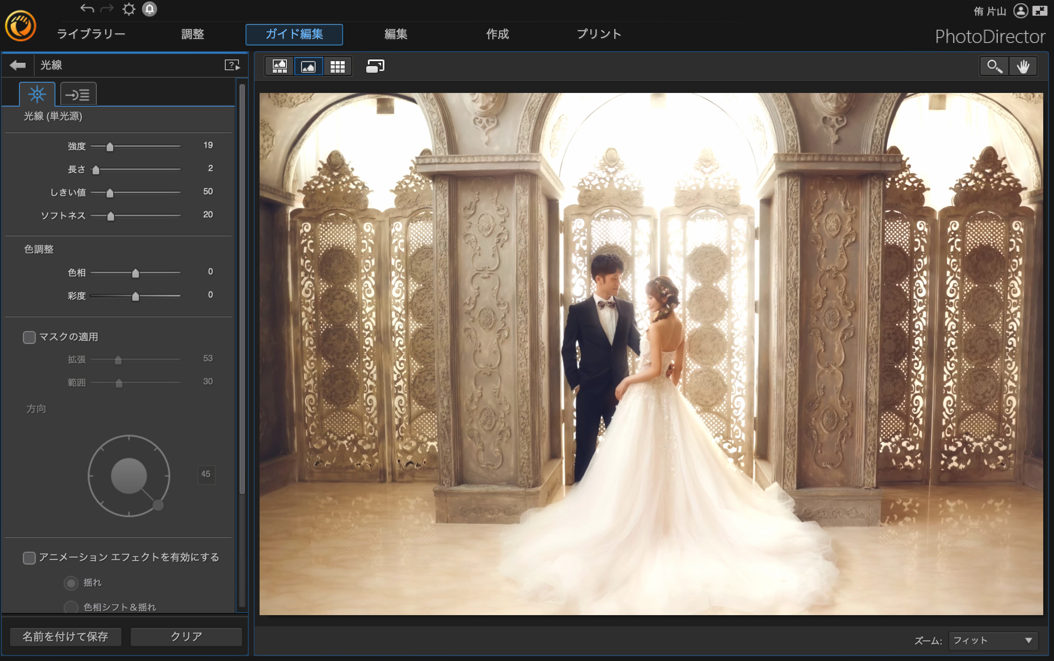1054x661 pixels.
Task: Switch to filmstrip and viewer layout
Action: pyautogui.click(x=279, y=67)
